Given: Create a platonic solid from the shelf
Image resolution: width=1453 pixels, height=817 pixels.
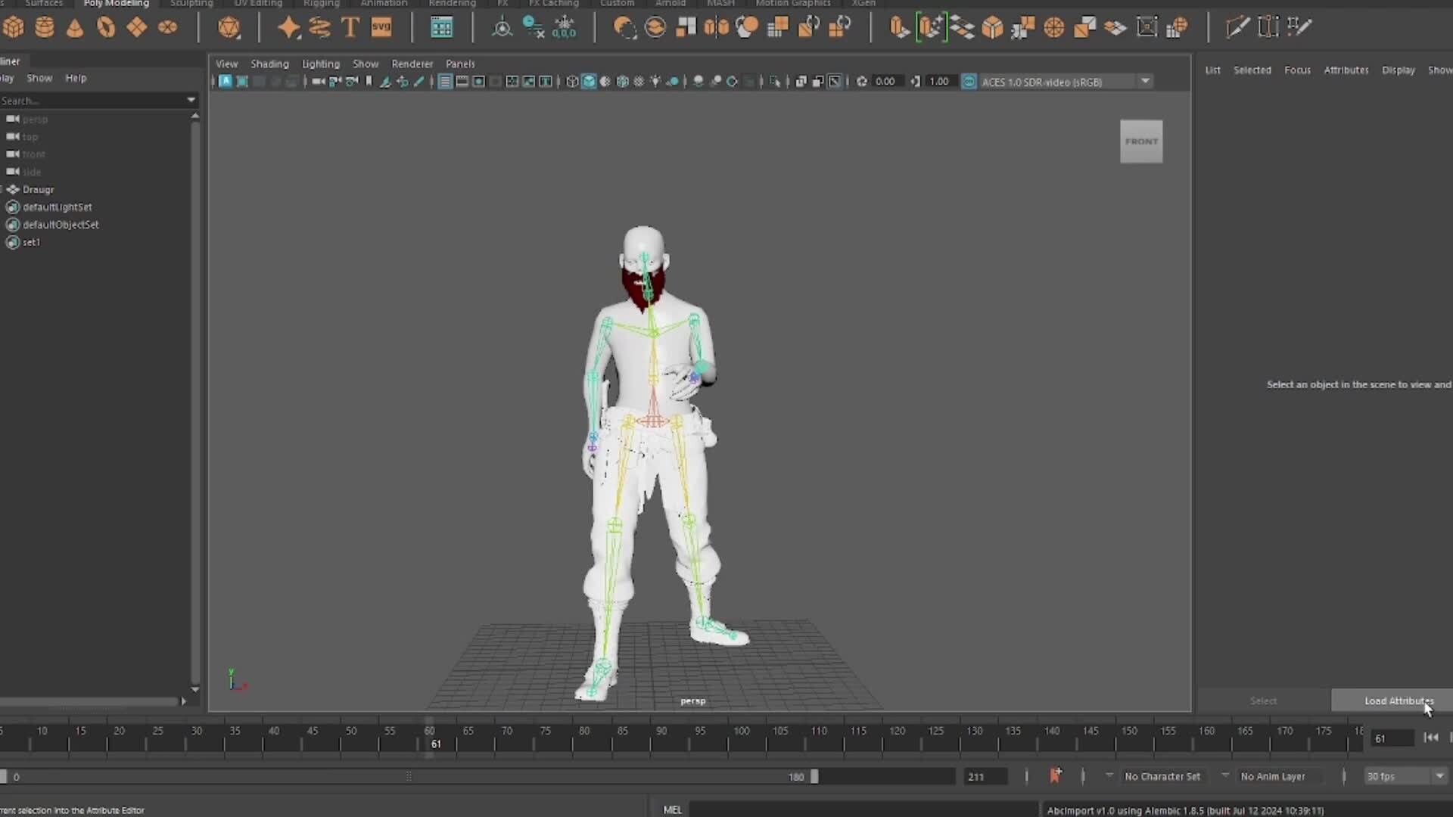Looking at the screenshot, I should (231, 27).
